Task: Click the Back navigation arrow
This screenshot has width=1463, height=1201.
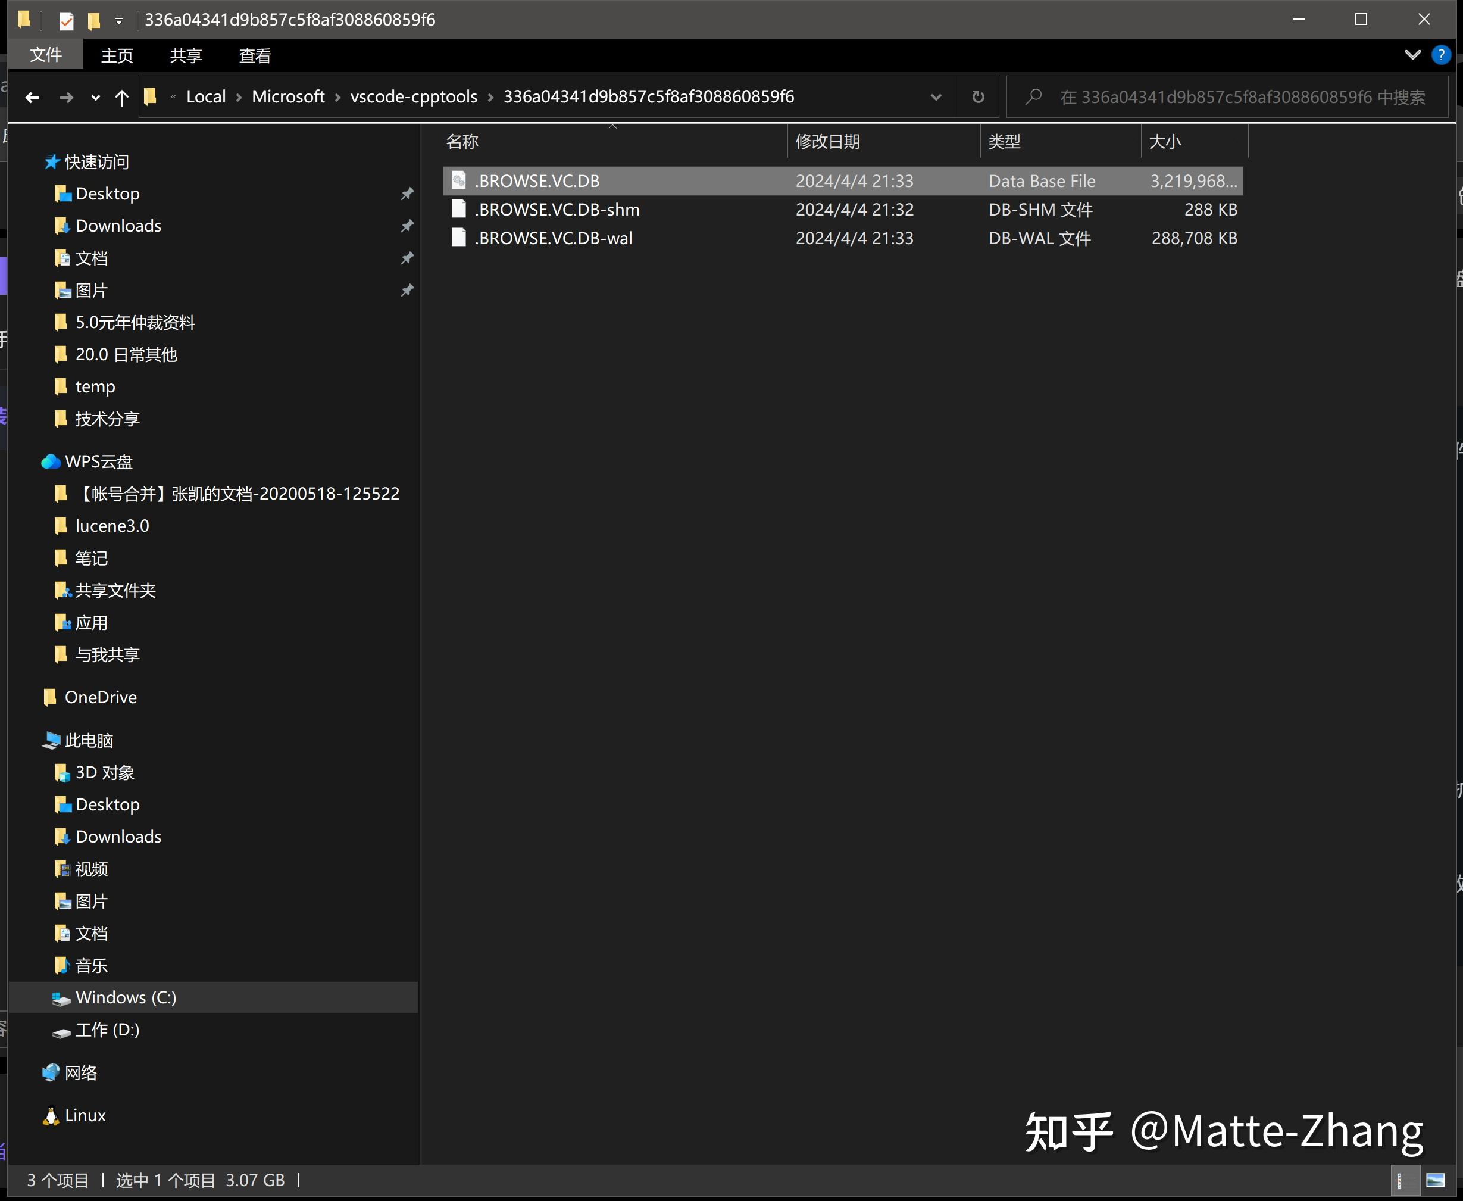Action: [33, 98]
